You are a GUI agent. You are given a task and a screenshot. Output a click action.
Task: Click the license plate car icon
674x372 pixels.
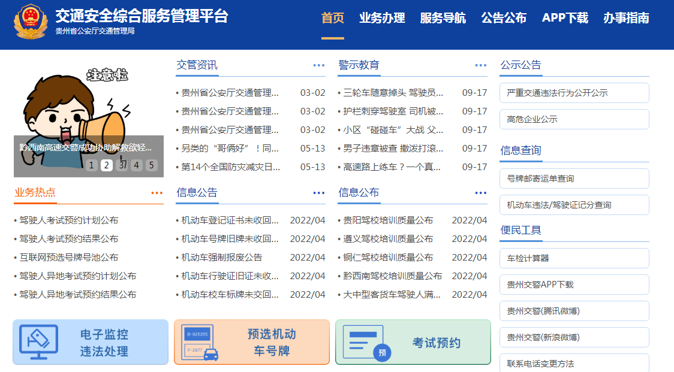[x=200, y=342]
